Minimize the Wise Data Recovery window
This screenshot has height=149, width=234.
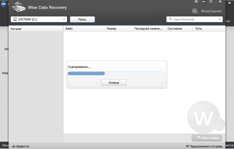click(x=204, y=2)
